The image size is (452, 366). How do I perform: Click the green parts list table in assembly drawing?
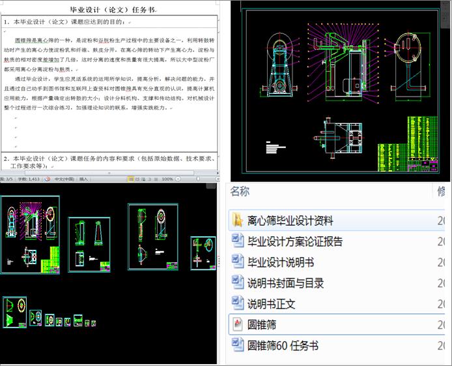408,144
